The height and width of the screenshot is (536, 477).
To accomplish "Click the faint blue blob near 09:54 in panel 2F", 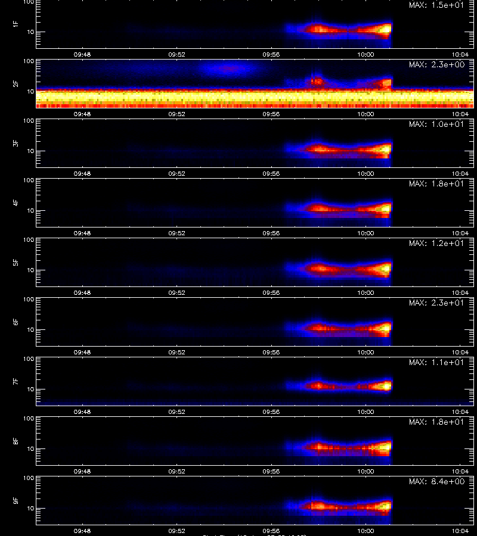I will pyautogui.click(x=228, y=68).
